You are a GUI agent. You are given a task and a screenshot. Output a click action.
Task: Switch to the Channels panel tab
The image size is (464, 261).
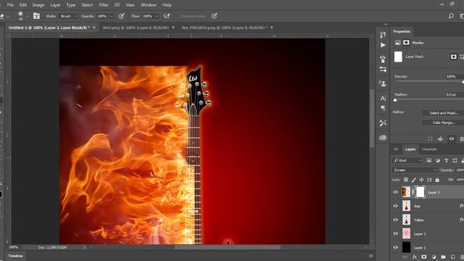click(x=429, y=149)
